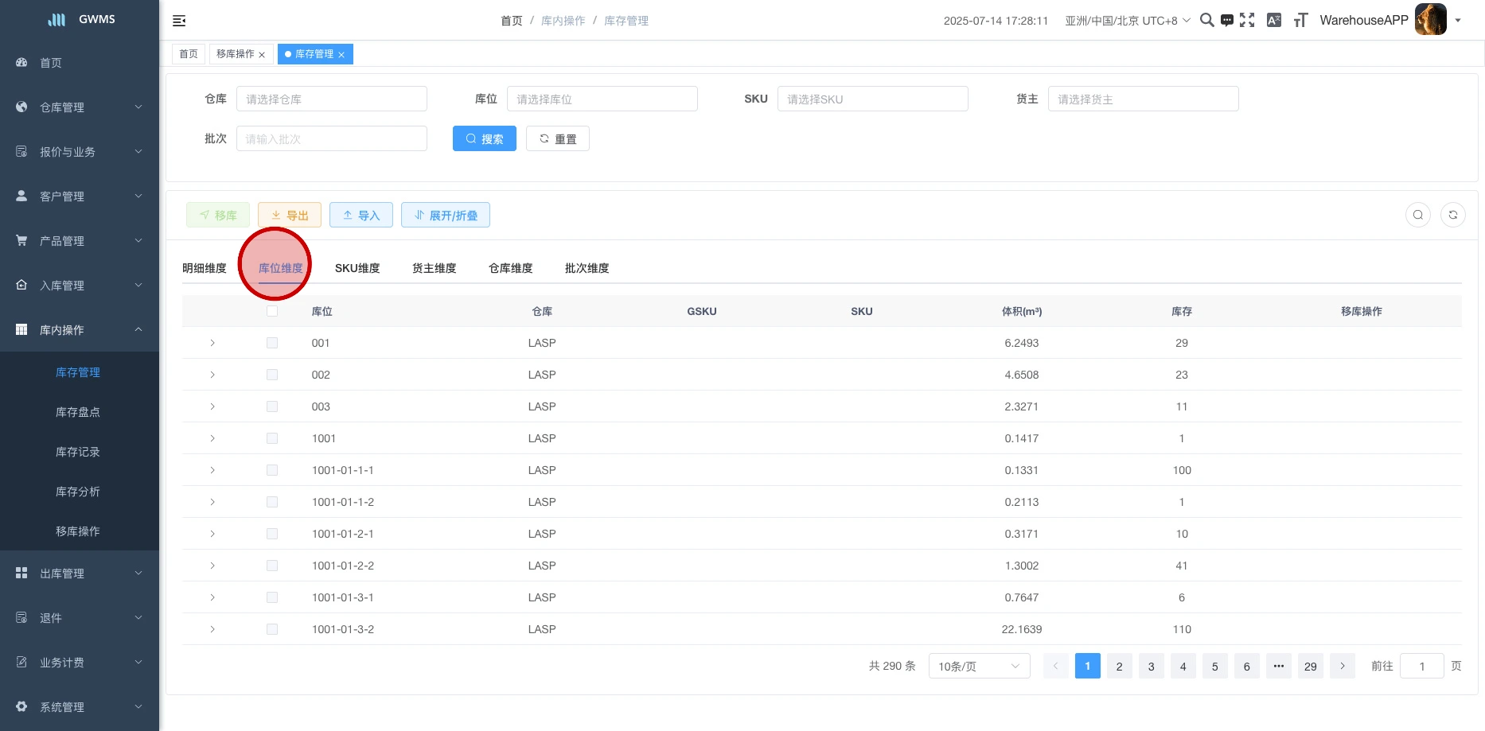Open the header search magnifier icon
This screenshot has width=1485, height=731.
[1206, 21]
